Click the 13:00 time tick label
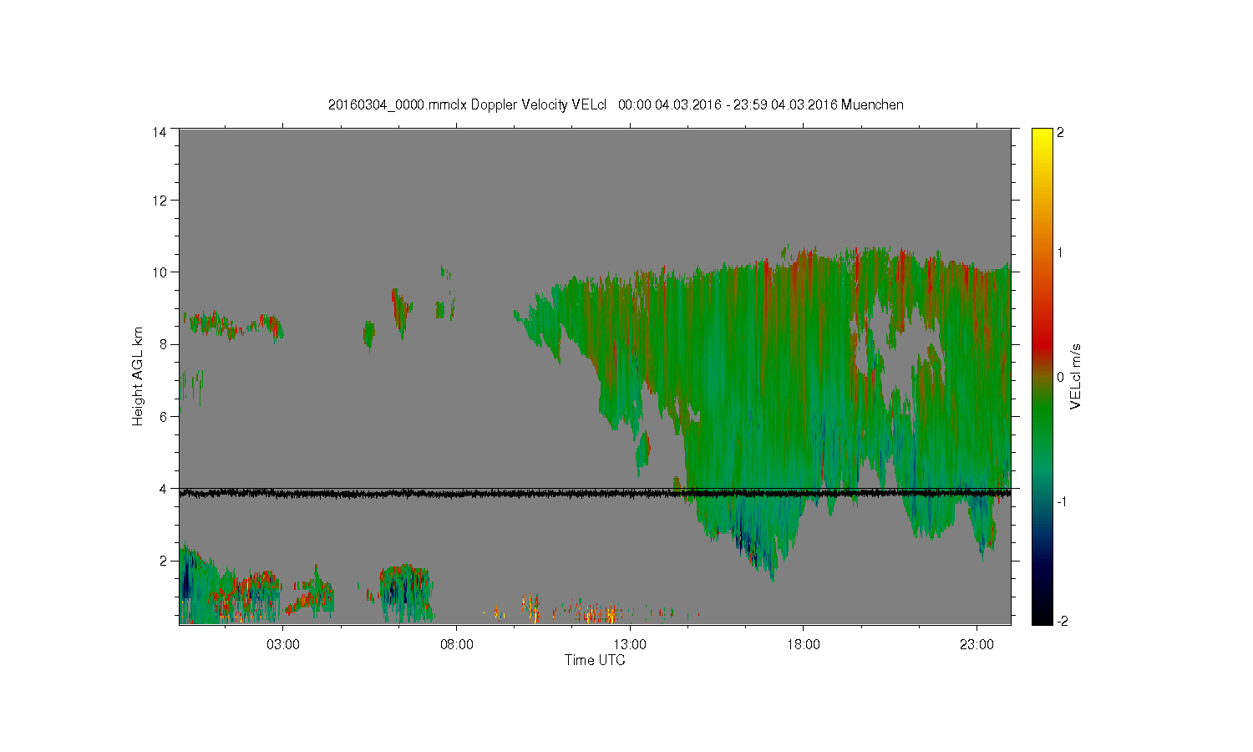This screenshot has width=1253, height=752. pyautogui.click(x=630, y=645)
